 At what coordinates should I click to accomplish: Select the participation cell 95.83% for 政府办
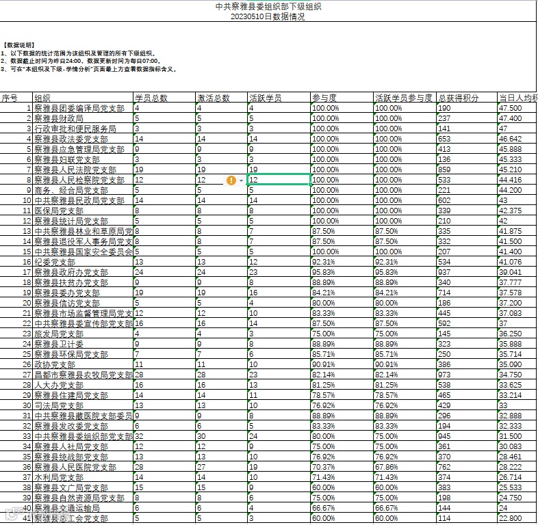click(x=342, y=273)
